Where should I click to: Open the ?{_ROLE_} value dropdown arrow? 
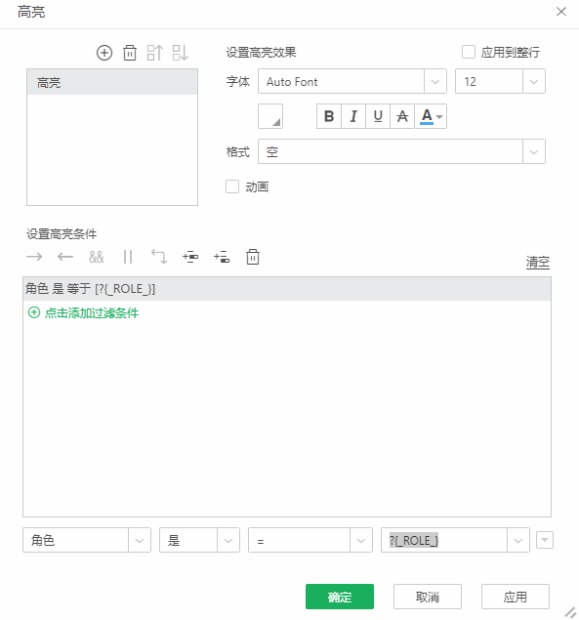(x=518, y=540)
